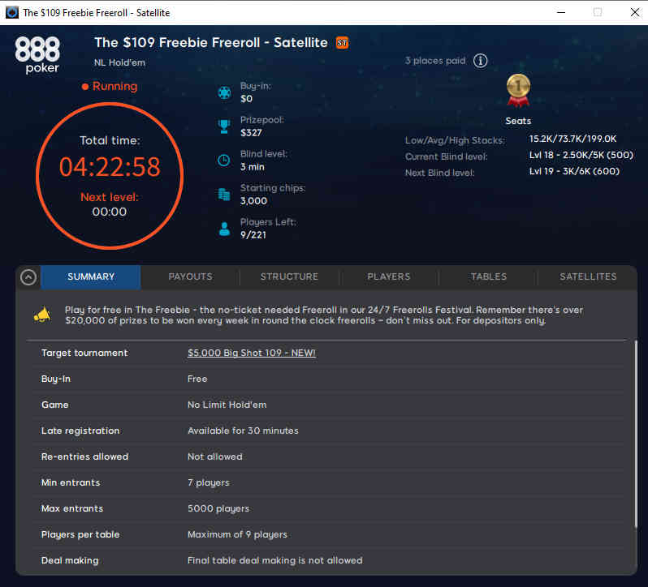The width and height of the screenshot is (648, 587).
Task: Click the Starting chips value 3,000
Action: click(x=253, y=201)
